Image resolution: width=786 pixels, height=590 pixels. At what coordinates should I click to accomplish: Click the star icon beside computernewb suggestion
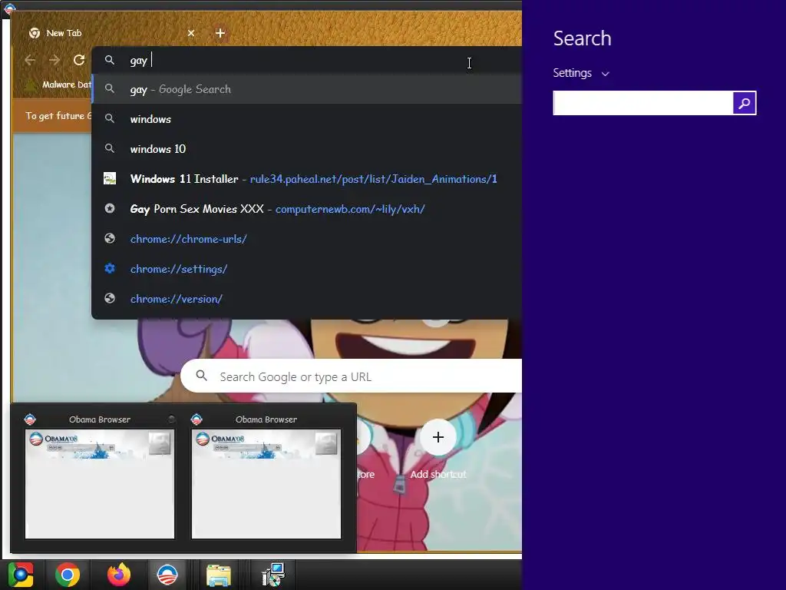point(109,208)
